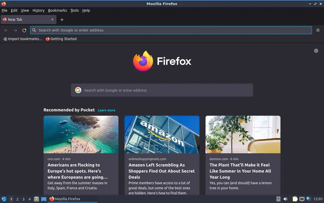
Task: Select the New Tab tab
Action: (x=28, y=20)
